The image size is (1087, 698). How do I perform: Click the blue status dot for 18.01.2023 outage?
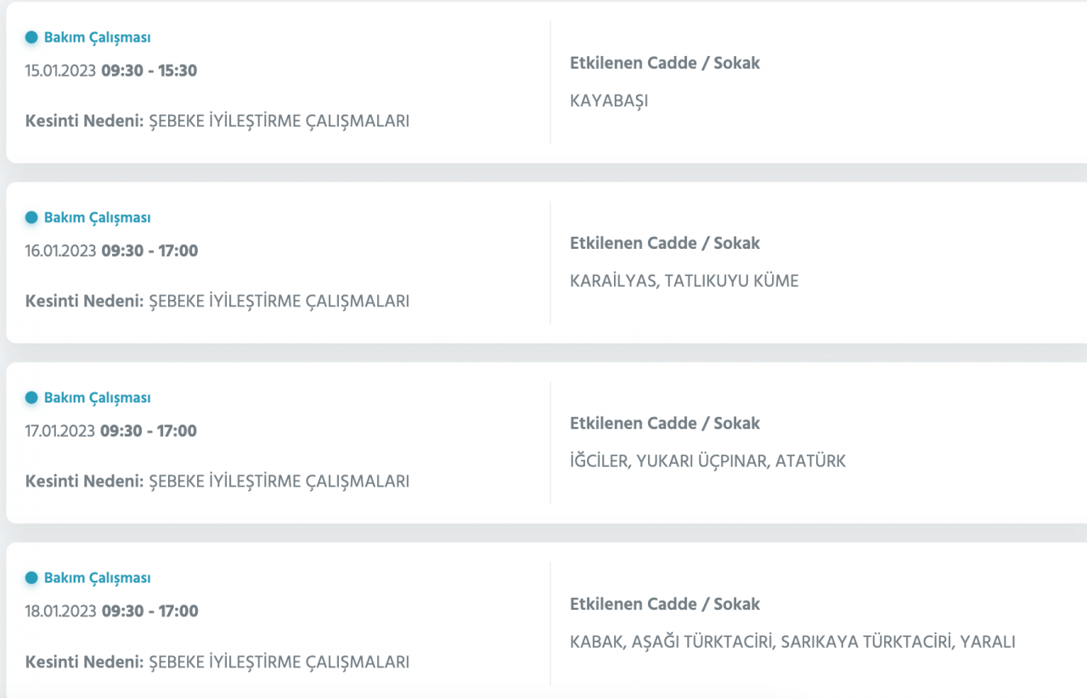pos(31,578)
